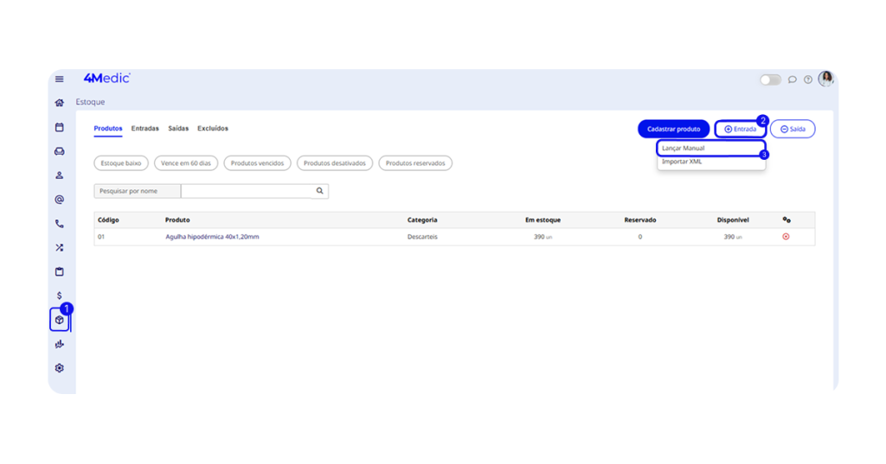Image resolution: width=886 pixels, height=464 pixels.
Task: Click the dollar sign financial icon
Action: pyautogui.click(x=59, y=296)
